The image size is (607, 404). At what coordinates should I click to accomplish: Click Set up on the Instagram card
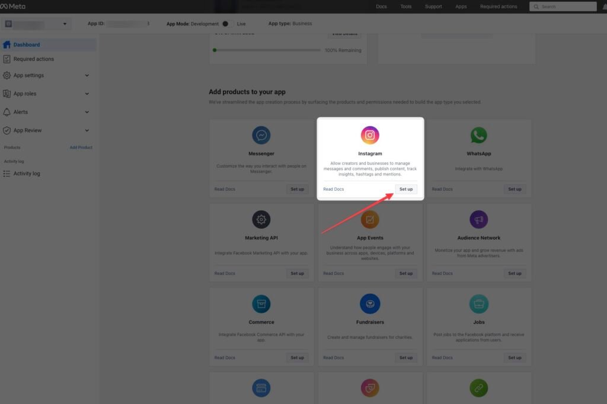pyautogui.click(x=406, y=189)
